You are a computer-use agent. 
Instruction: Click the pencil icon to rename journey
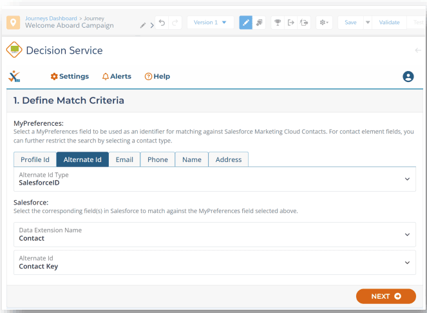(143, 25)
